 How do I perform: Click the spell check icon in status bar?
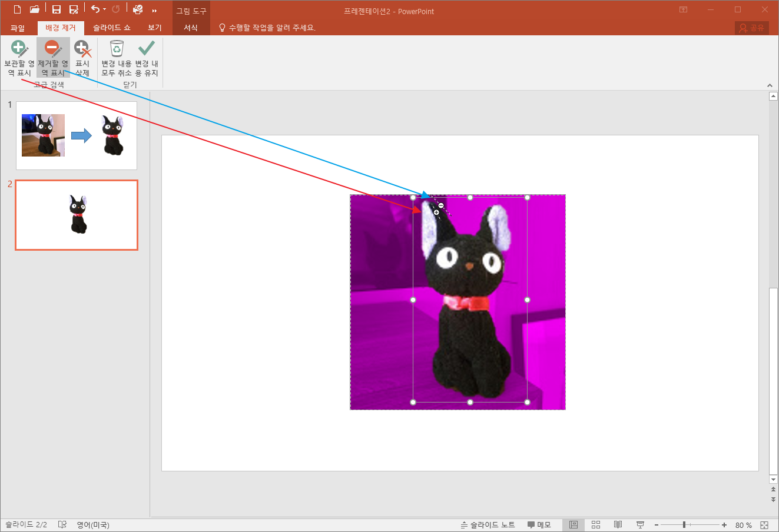click(x=62, y=525)
